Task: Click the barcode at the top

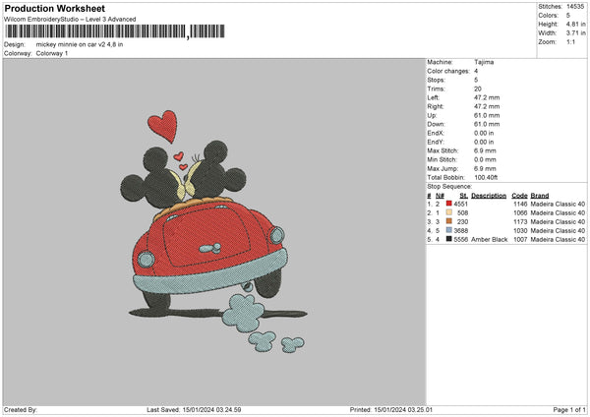Action: pos(115,31)
